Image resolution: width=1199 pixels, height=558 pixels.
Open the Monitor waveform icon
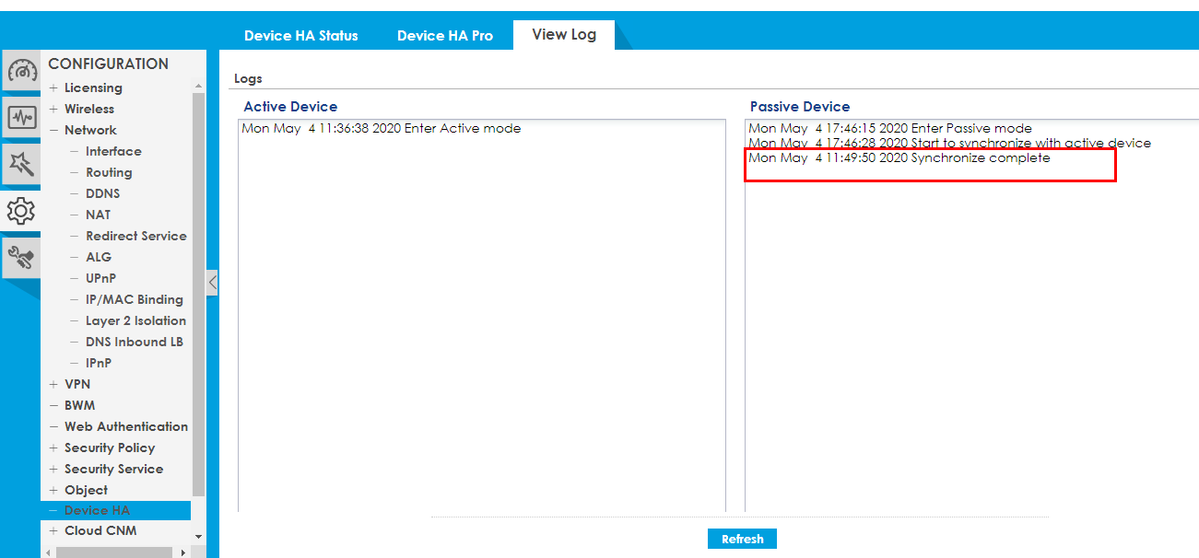[21, 118]
